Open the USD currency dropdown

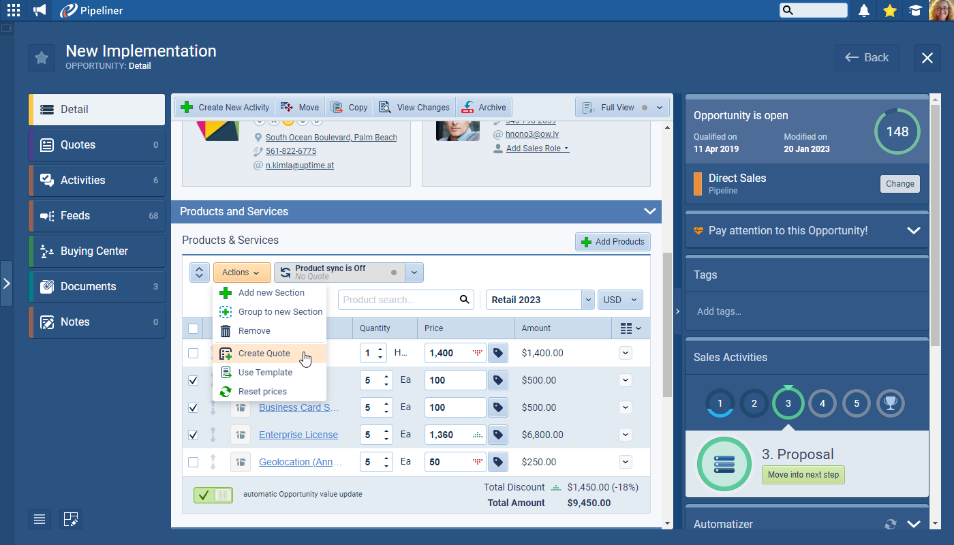coord(619,300)
